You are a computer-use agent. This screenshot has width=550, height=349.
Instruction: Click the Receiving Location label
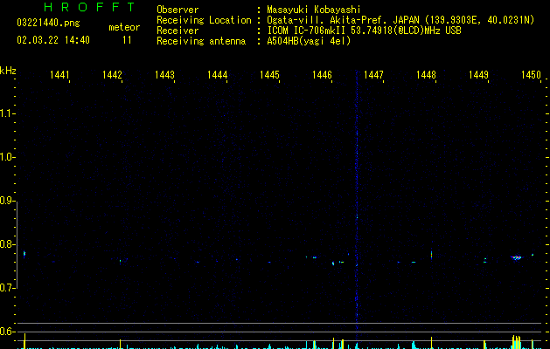pyautogui.click(x=204, y=20)
